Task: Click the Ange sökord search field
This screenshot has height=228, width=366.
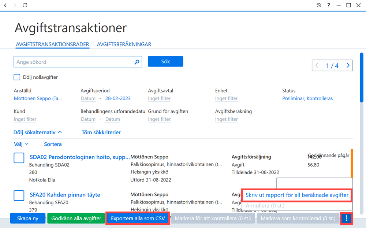Action: coord(78,62)
